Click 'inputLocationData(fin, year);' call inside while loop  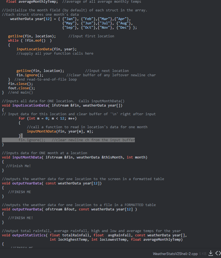click(46, 49)
